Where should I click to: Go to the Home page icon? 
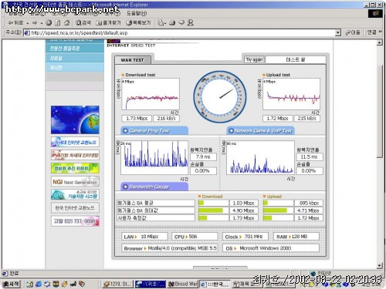pyautogui.click(x=66, y=23)
